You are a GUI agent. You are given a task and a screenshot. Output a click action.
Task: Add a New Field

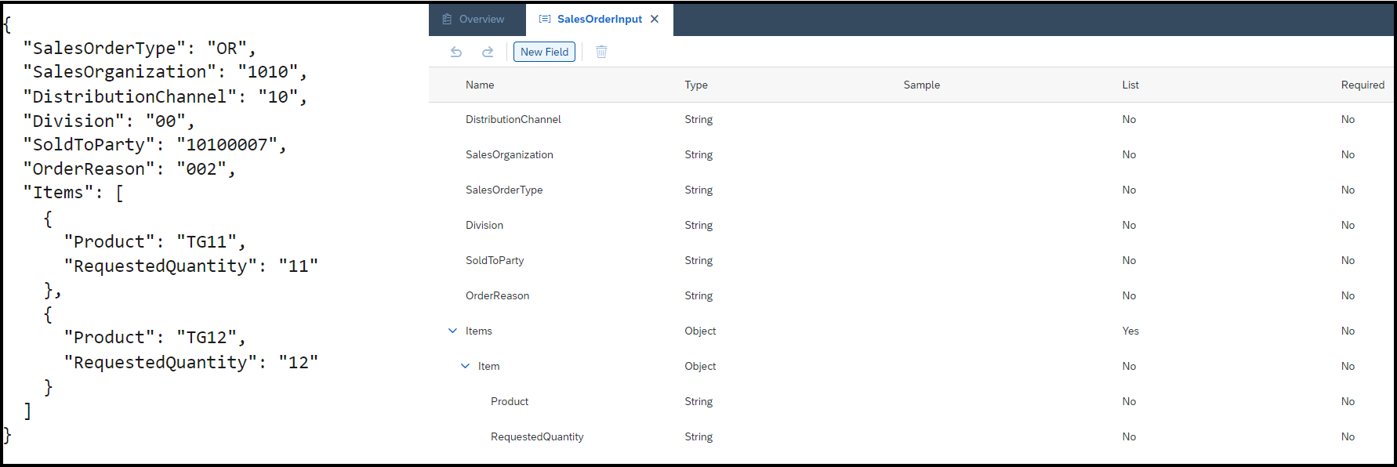[545, 52]
